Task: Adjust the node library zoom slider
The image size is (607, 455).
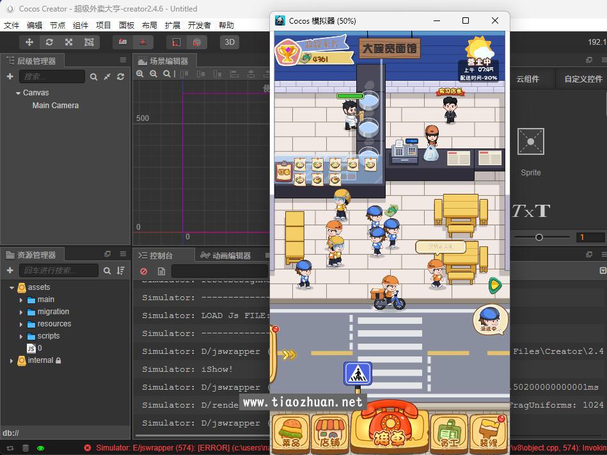Action: 539,237
